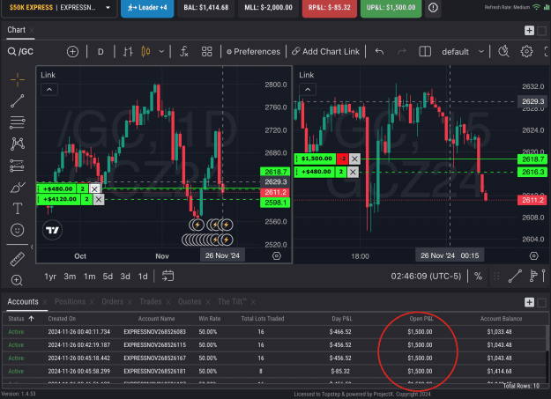Screen dimensions: 551x399
Task: Open the account info alert icon
Action: click(x=433, y=7)
